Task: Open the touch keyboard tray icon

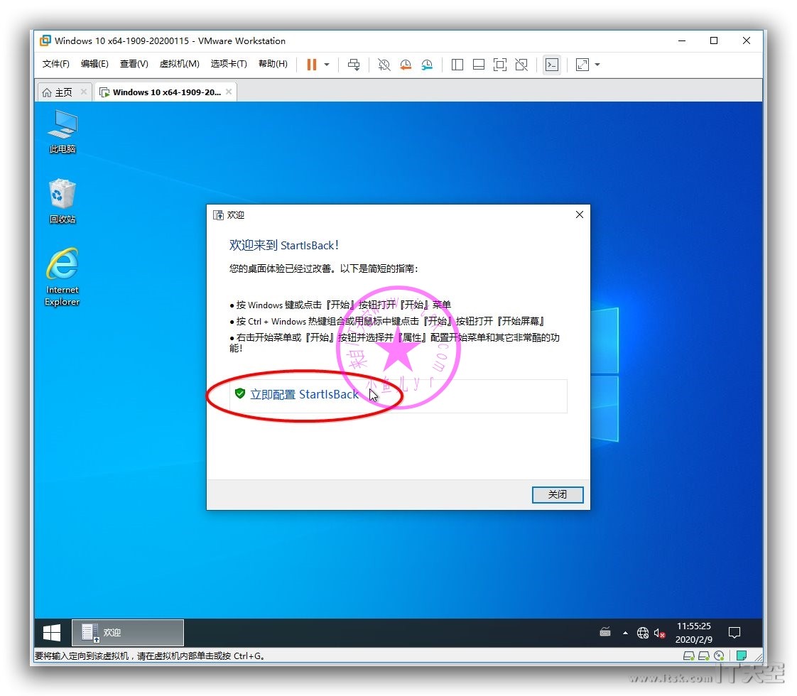Action: [x=605, y=633]
